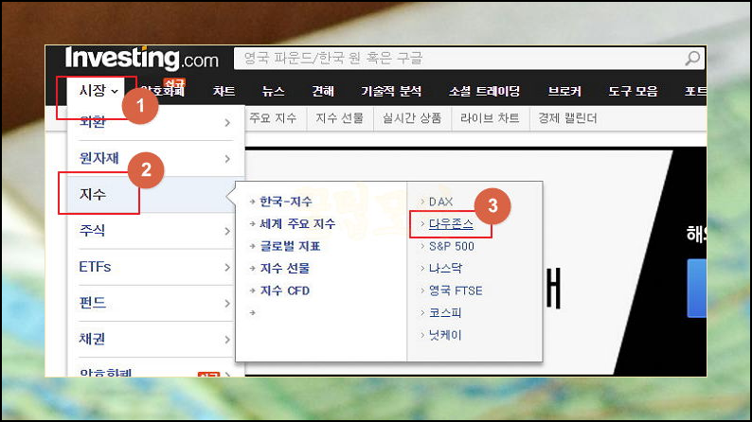The height and width of the screenshot is (422, 752).
Task: Select the 지수 선물 sub-tab
Action: [x=340, y=118]
